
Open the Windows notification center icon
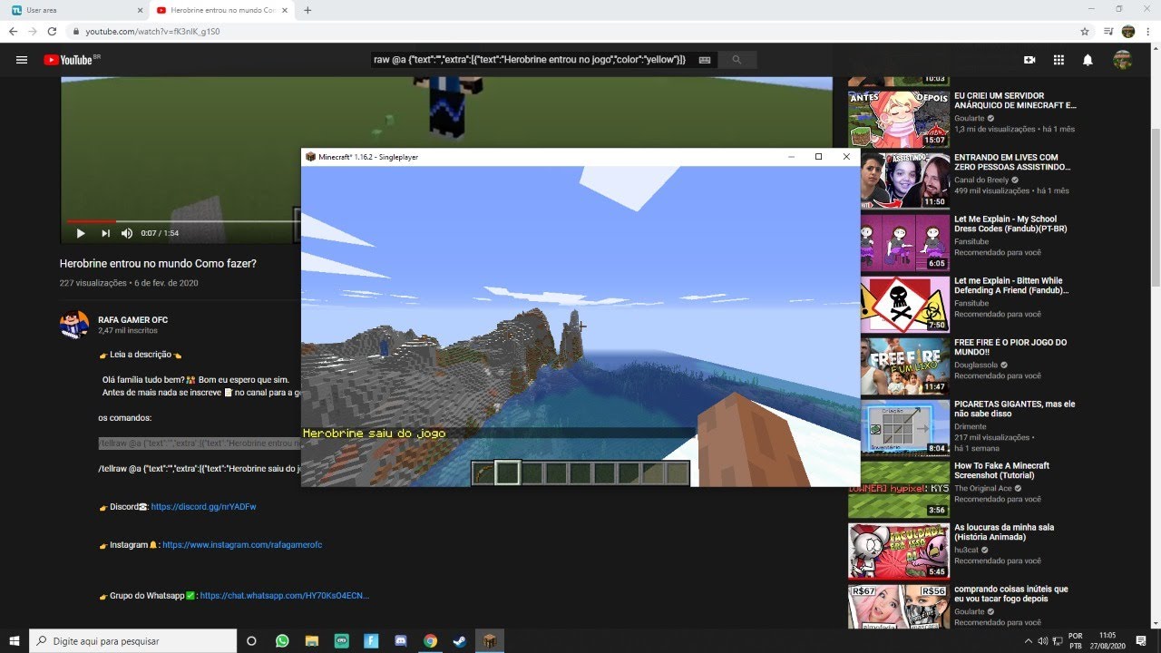point(1141,641)
